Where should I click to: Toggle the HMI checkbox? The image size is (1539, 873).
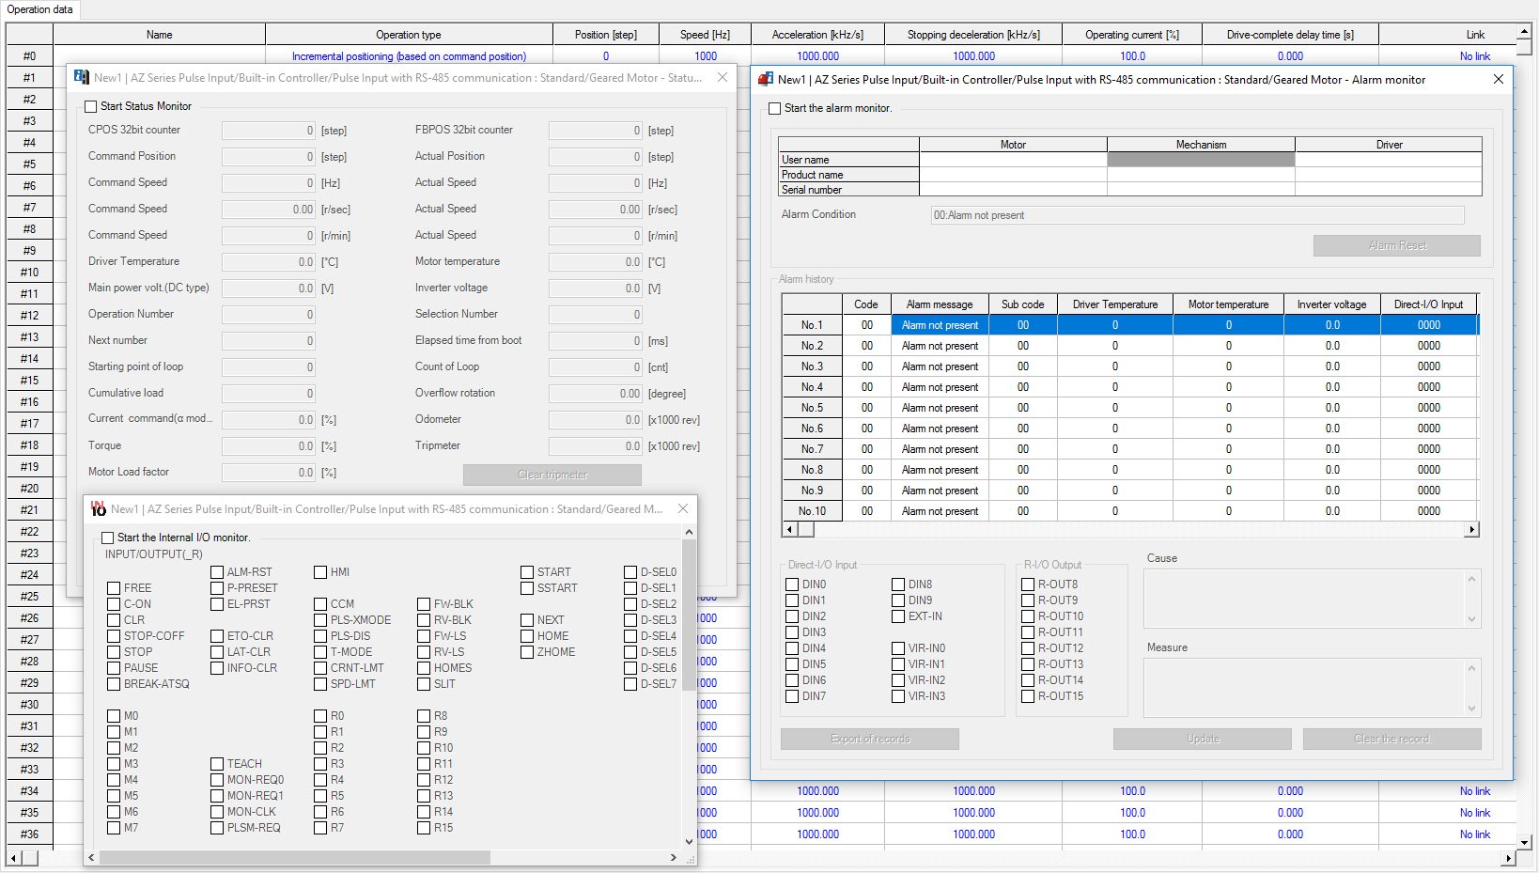[319, 571]
